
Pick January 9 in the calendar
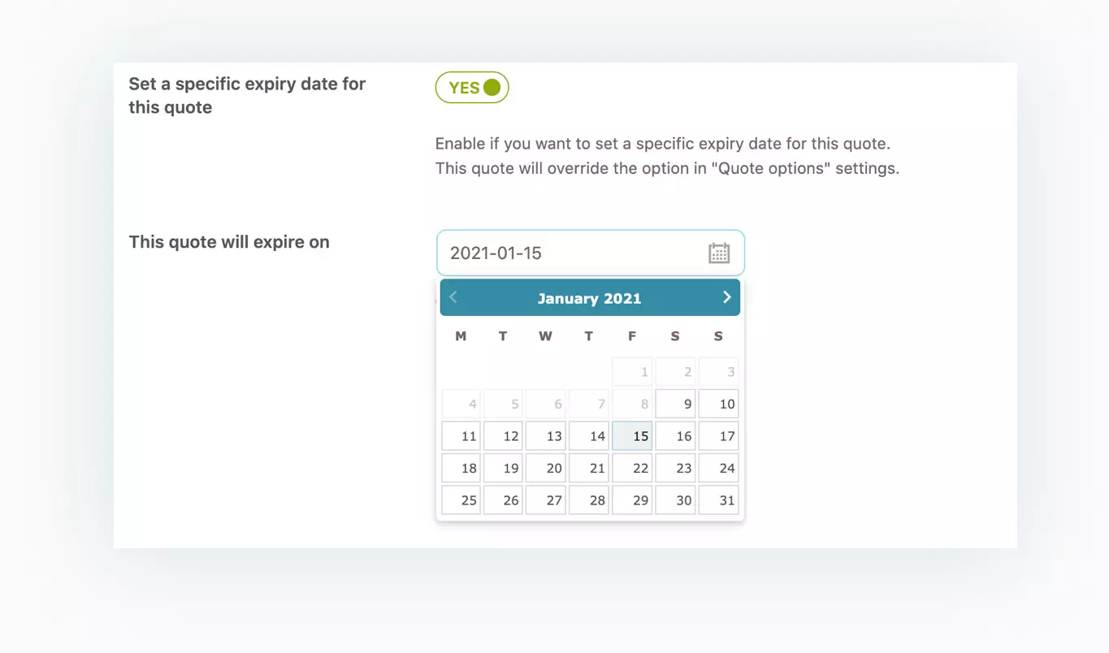coord(675,404)
